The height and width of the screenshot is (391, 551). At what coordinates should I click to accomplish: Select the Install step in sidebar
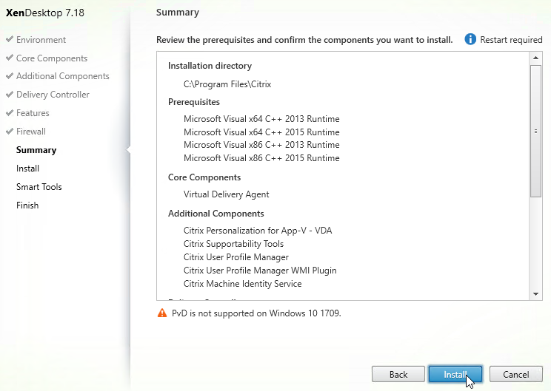point(27,169)
